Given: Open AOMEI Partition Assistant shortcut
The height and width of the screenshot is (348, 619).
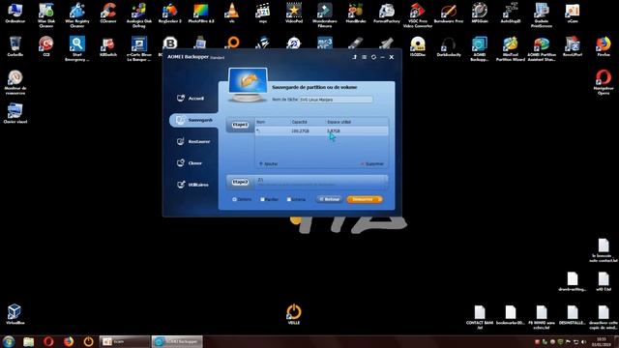Looking at the screenshot, I should pos(542,48).
